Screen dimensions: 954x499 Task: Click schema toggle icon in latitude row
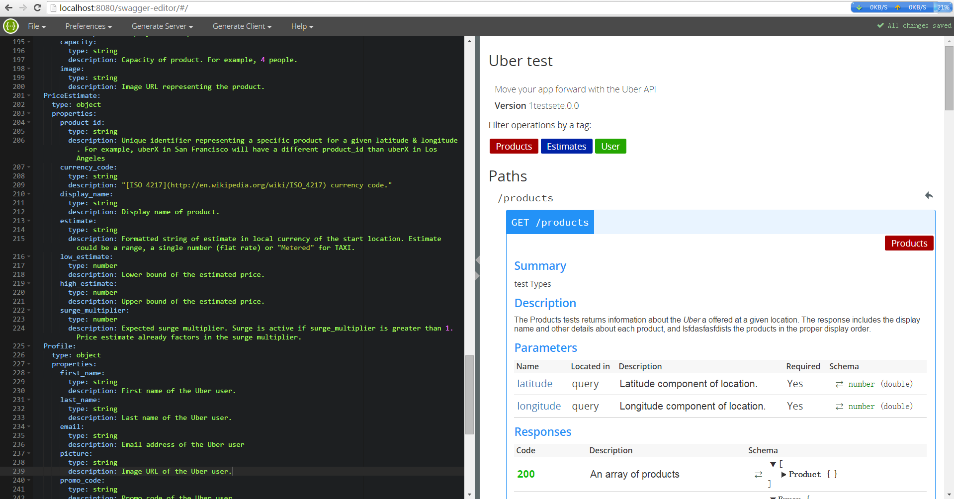(839, 384)
